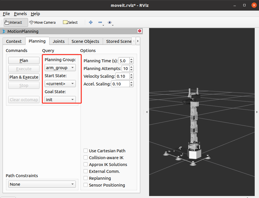
Task: Close the MotionPlanning panel with red X
Action: click(x=140, y=31)
